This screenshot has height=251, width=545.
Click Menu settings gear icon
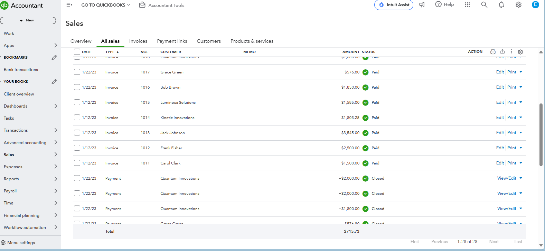click(x=3, y=243)
